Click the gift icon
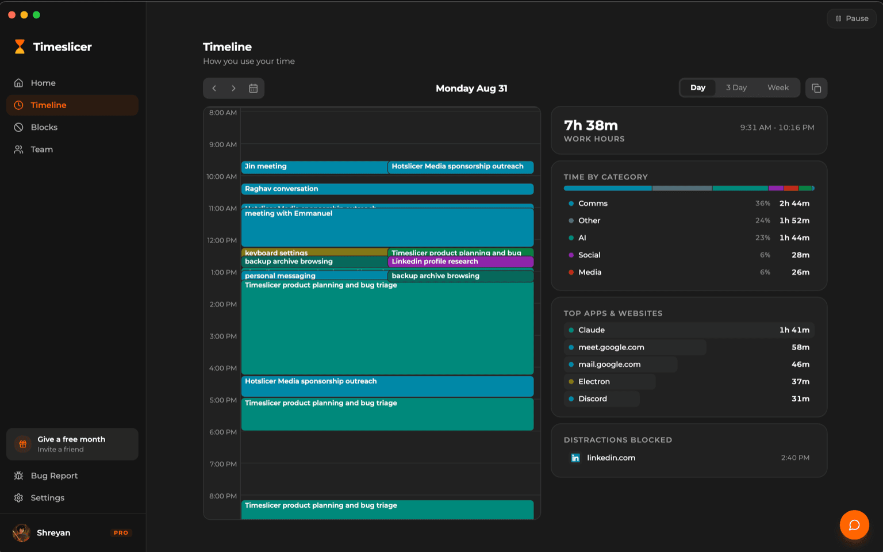The image size is (883, 552). click(22, 444)
